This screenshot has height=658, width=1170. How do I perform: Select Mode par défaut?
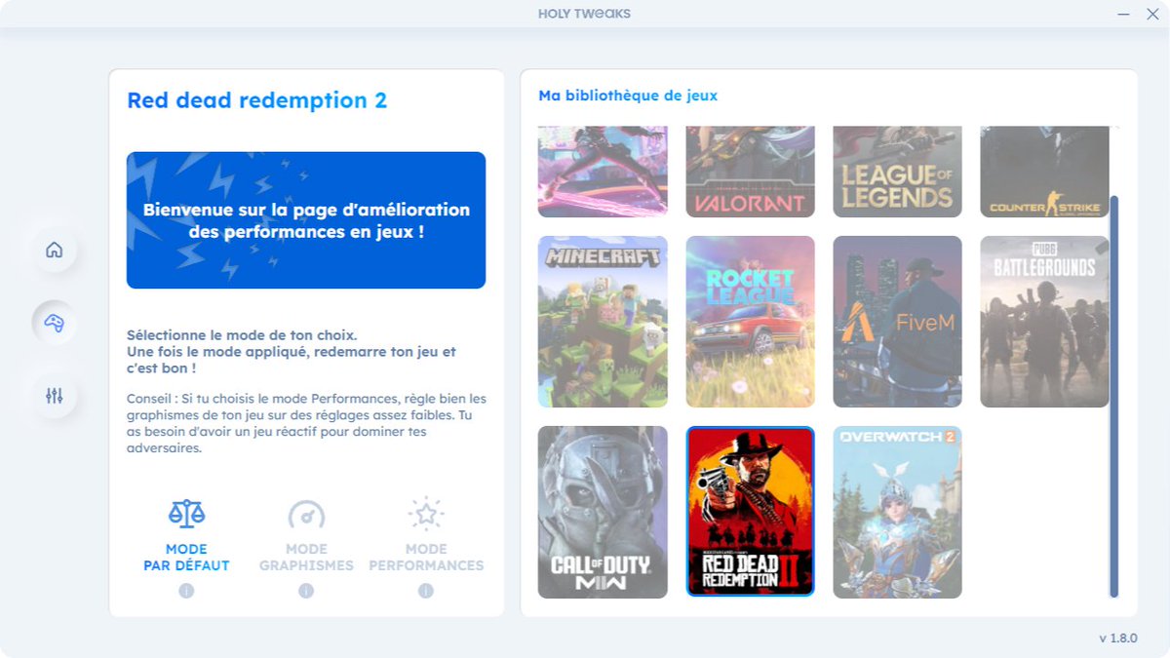click(x=185, y=557)
